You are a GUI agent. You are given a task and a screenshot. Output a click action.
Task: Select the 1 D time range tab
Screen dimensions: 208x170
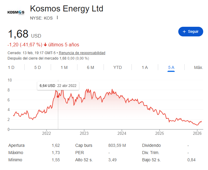(11, 67)
